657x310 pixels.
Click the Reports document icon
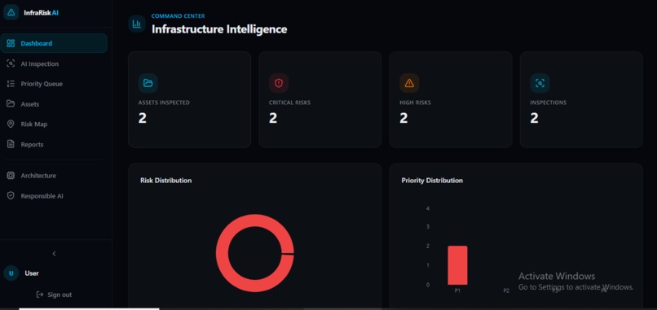11,144
